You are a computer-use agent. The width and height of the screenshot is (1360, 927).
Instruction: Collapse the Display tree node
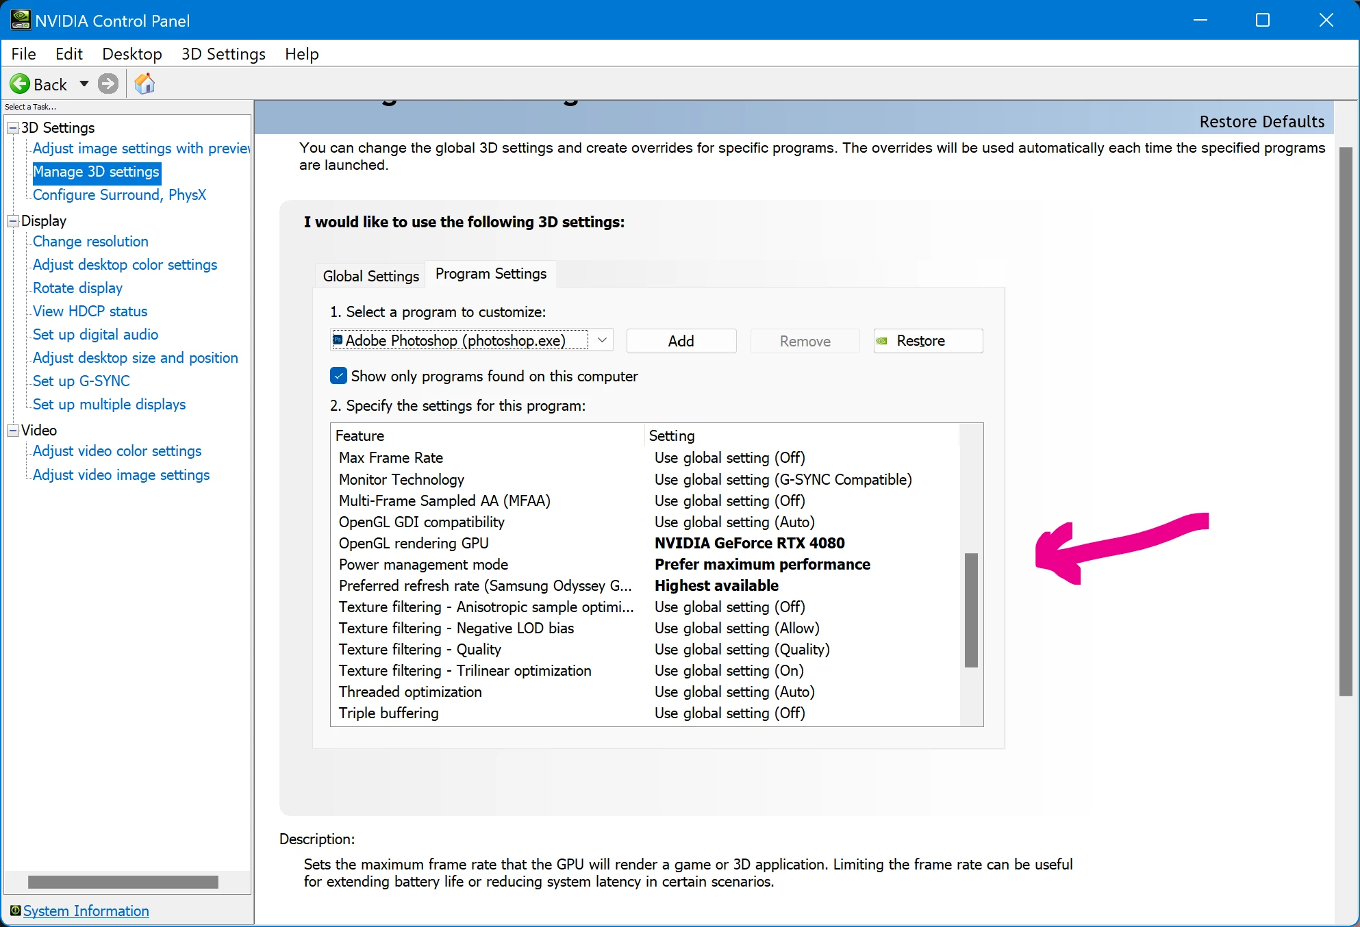tap(13, 221)
